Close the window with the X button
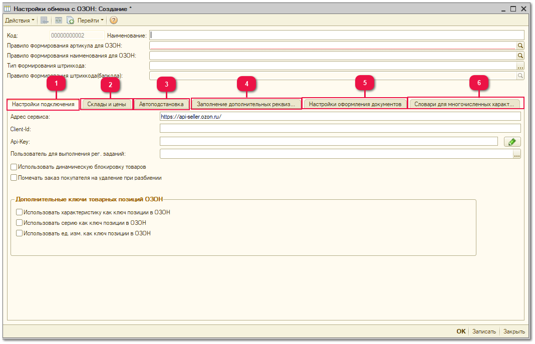Image resolution: width=535 pixels, height=344 pixels. (524, 9)
